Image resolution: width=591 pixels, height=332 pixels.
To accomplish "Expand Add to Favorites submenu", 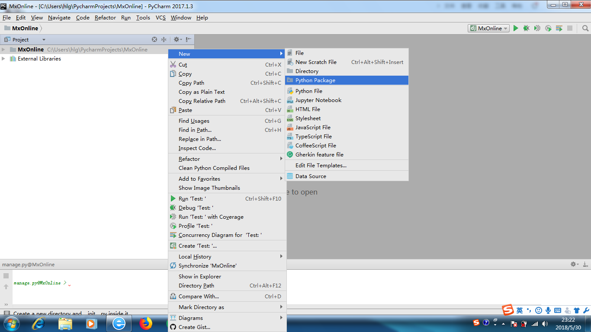I will pos(227,179).
